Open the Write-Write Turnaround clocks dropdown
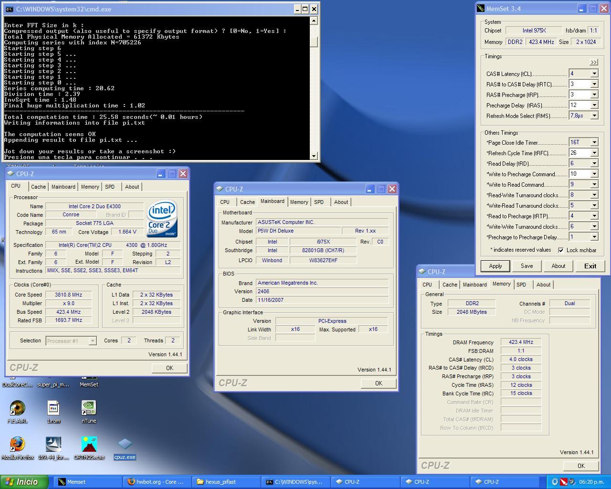 tap(594, 226)
